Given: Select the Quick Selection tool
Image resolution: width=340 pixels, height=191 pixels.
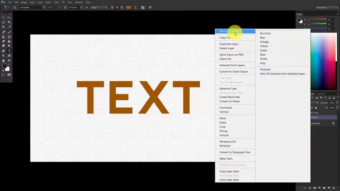Looking at the screenshot, I should [9, 22].
